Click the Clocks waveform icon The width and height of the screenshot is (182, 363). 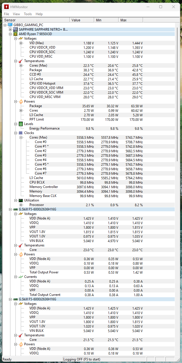point(21,133)
